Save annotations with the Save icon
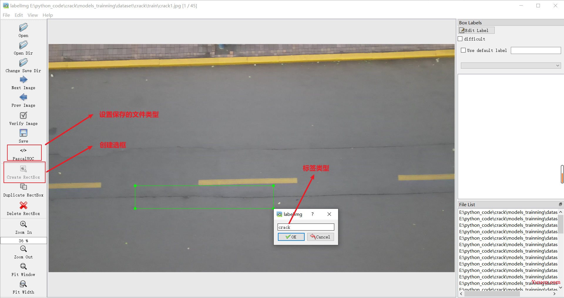The width and height of the screenshot is (564, 298). tap(23, 133)
